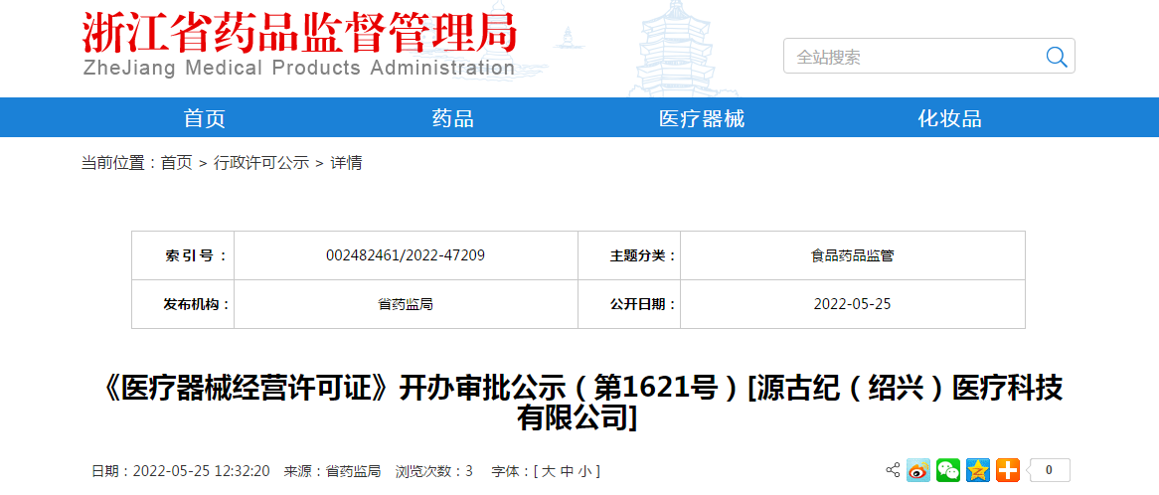
Task: Select index number 002482461/2022-47209
Action: point(406,255)
